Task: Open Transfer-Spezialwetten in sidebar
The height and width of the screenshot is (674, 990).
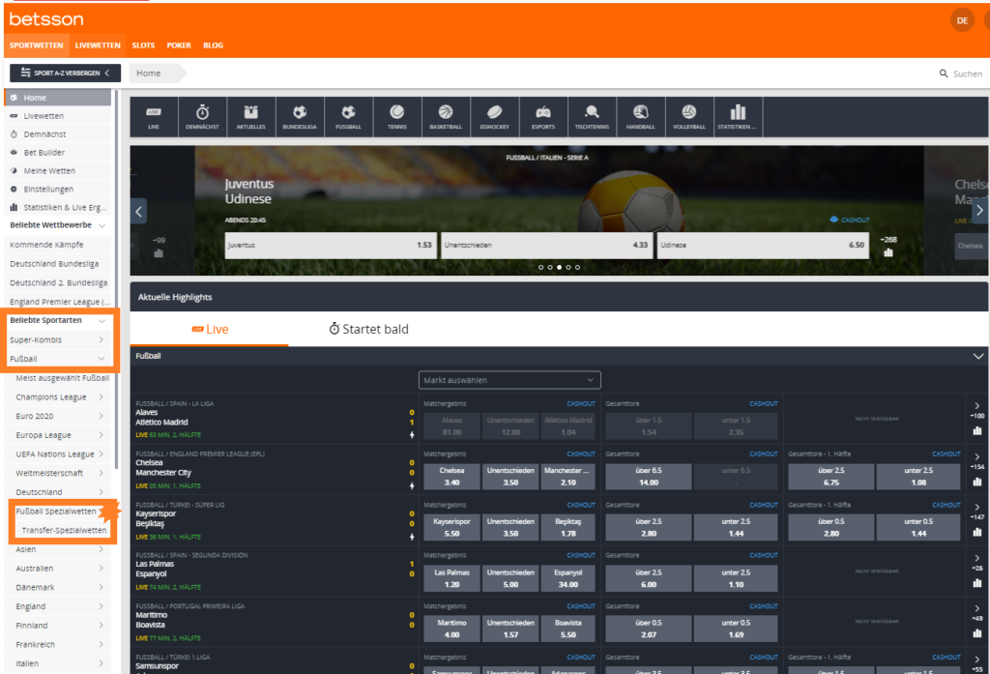Action: (x=64, y=531)
